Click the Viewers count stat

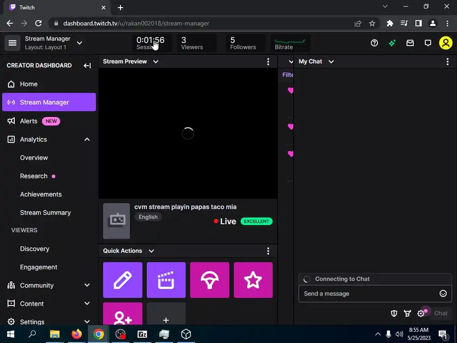197,43
